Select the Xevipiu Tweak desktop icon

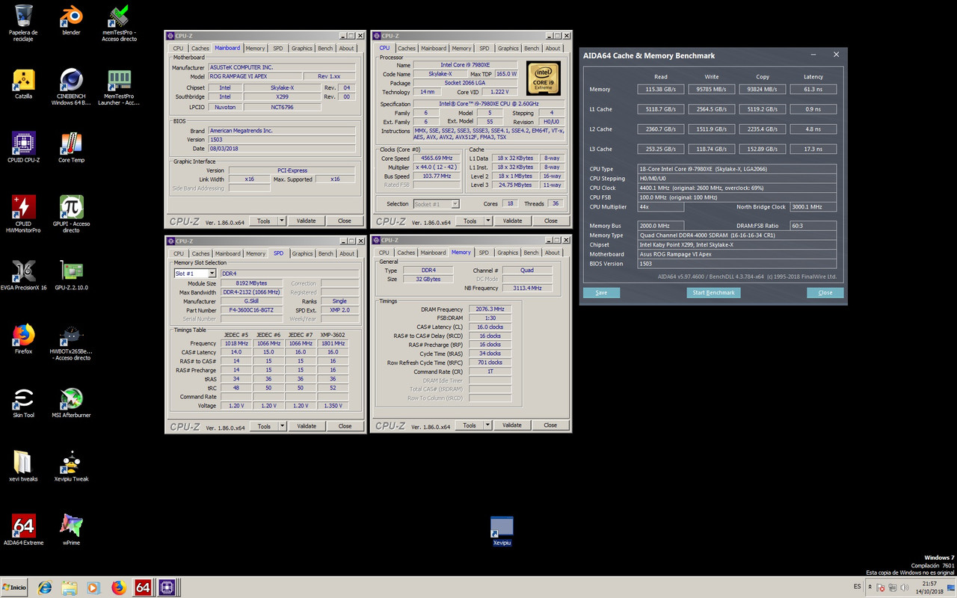coord(71,466)
